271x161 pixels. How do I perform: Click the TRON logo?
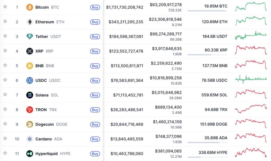pyautogui.click(x=30, y=110)
